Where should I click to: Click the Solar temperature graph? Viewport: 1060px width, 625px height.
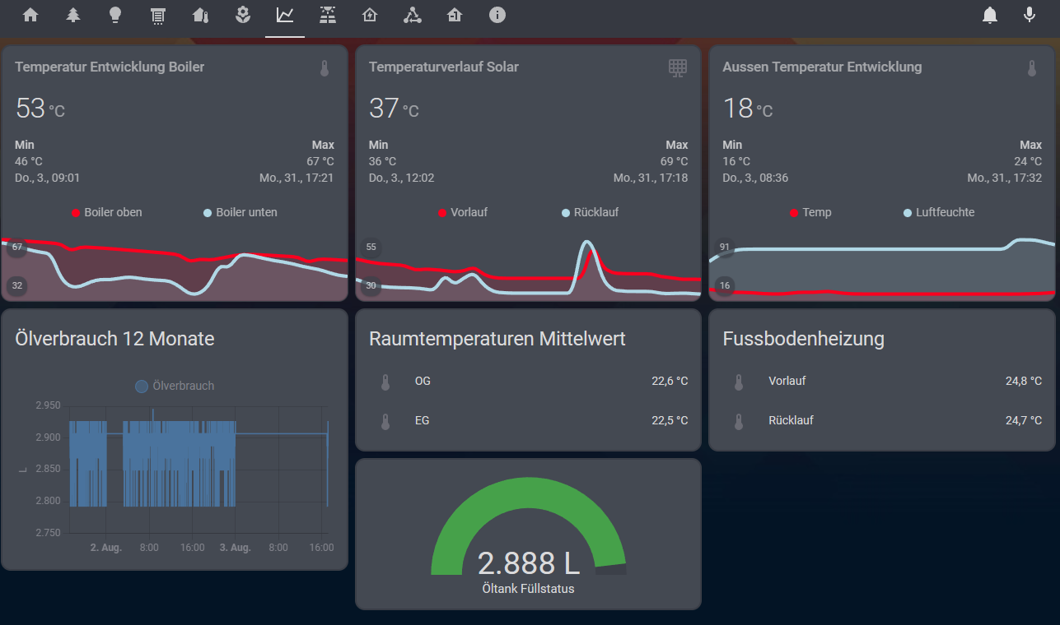pos(528,267)
